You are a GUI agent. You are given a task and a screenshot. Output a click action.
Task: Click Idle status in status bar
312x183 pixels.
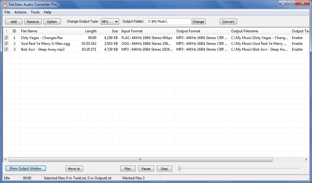7,178
